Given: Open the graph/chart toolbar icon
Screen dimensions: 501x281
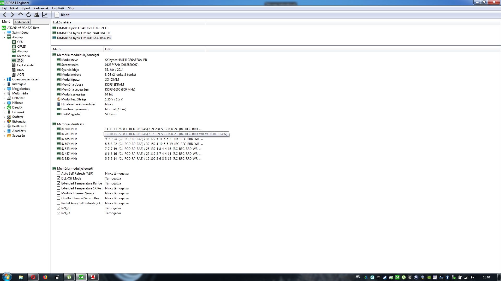Looking at the screenshot, I should coord(45,15).
